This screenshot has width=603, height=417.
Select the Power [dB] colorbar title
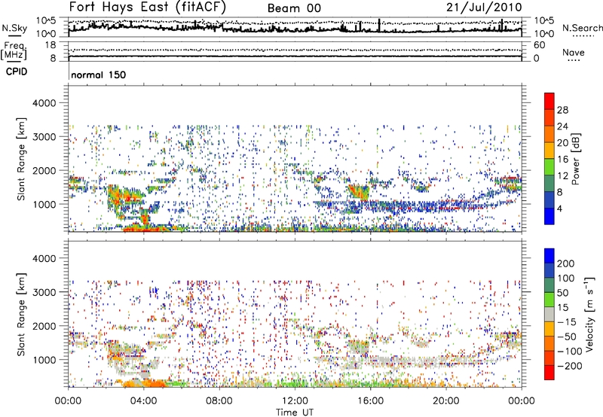click(x=575, y=159)
